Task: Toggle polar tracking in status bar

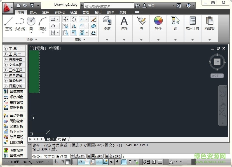Action: tap(81, 162)
